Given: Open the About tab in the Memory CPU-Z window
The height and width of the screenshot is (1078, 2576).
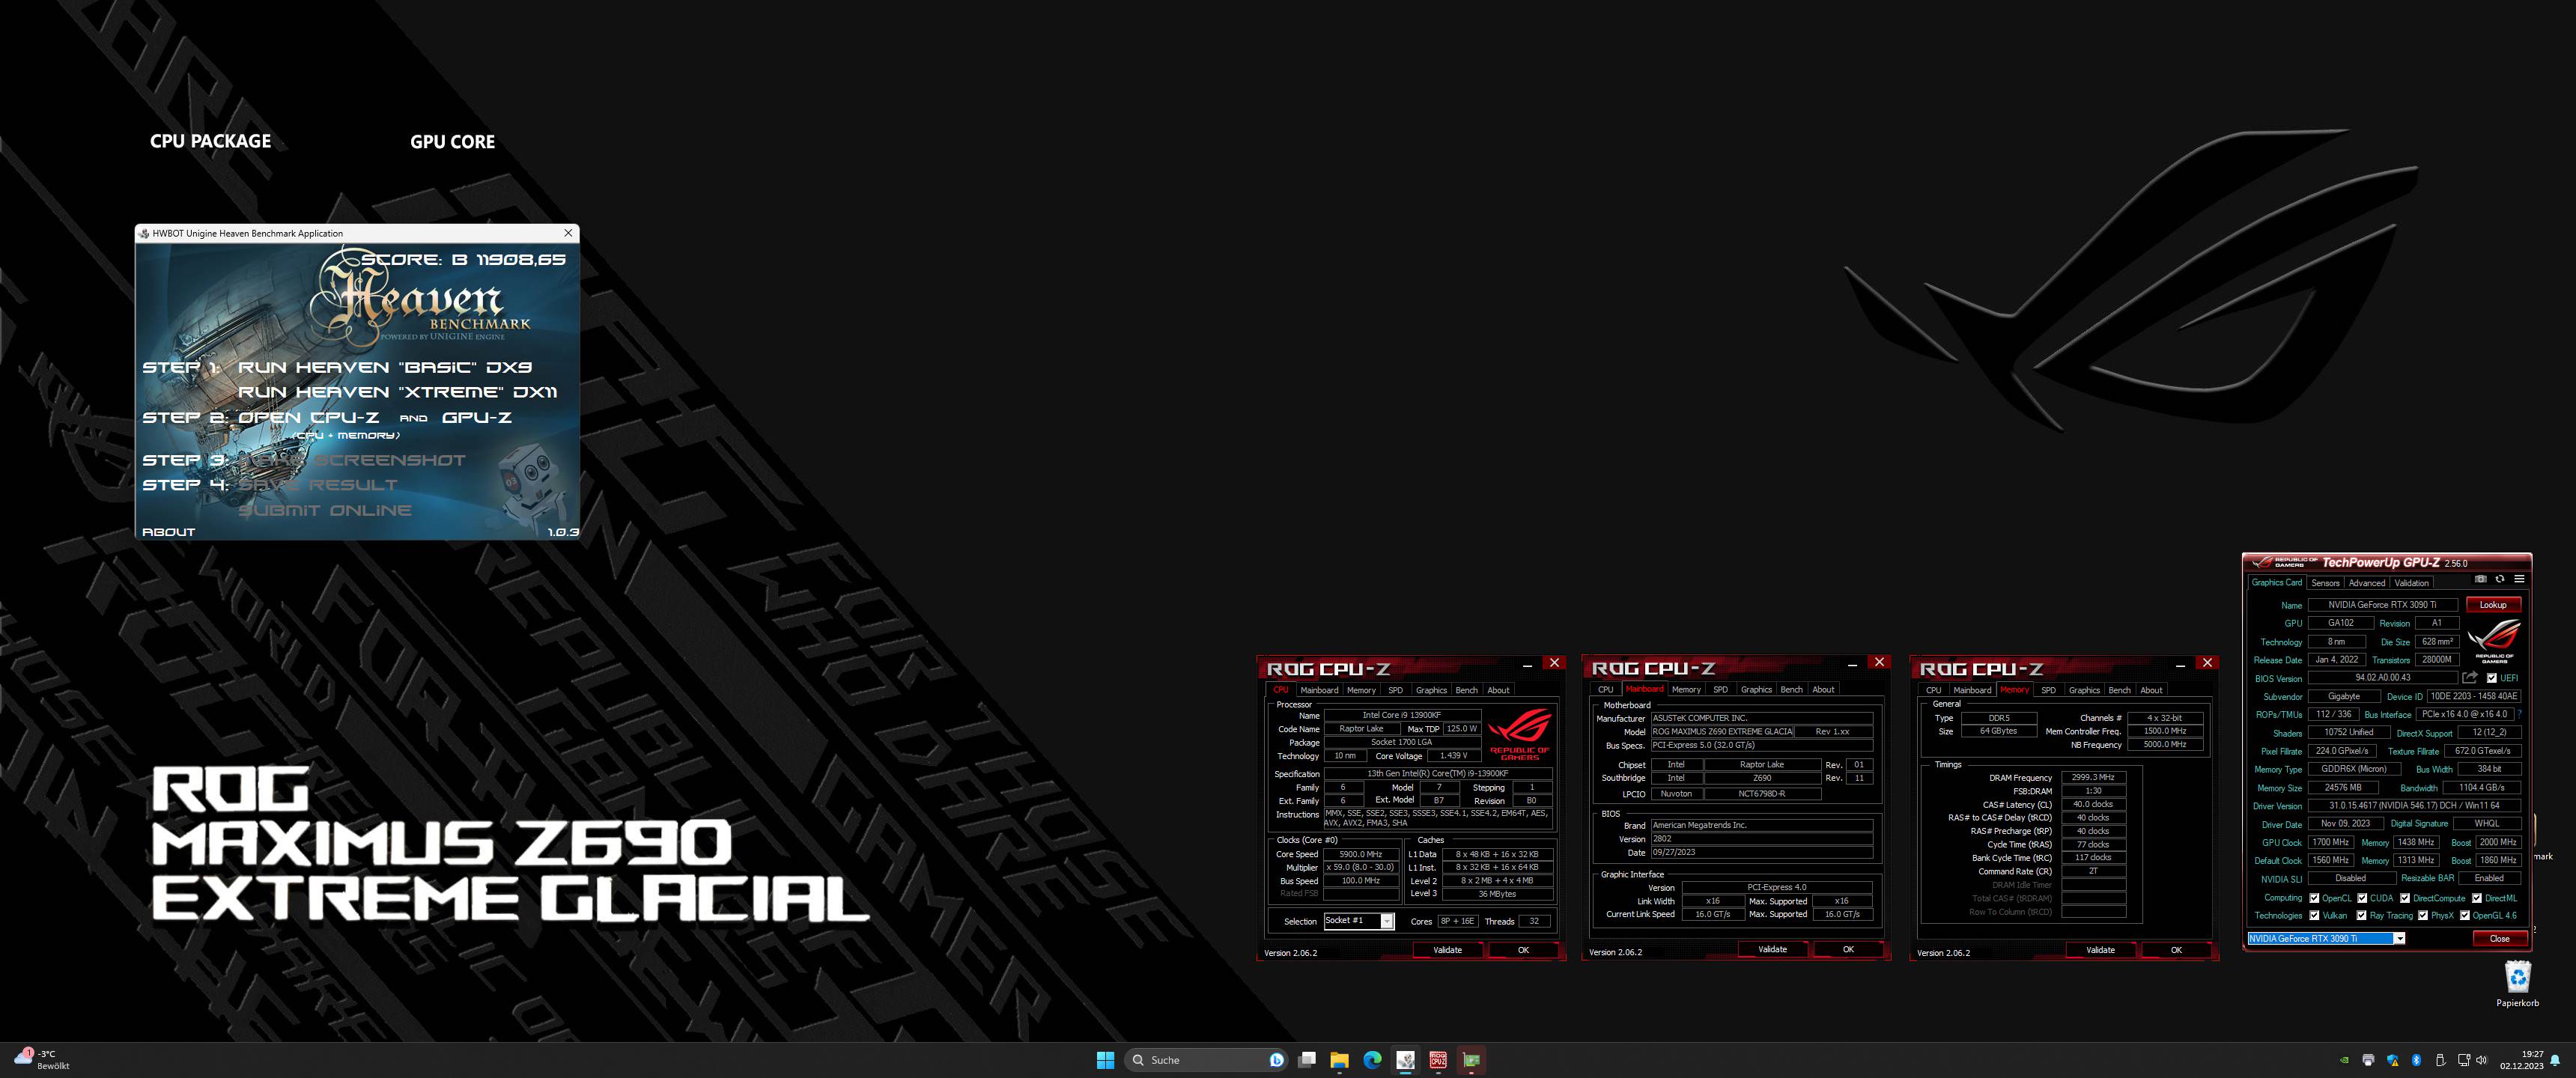Looking at the screenshot, I should point(2151,690).
